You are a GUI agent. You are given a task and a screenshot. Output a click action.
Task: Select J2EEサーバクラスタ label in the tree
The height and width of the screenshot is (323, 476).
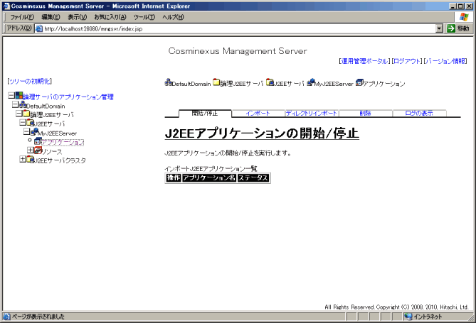60,160
